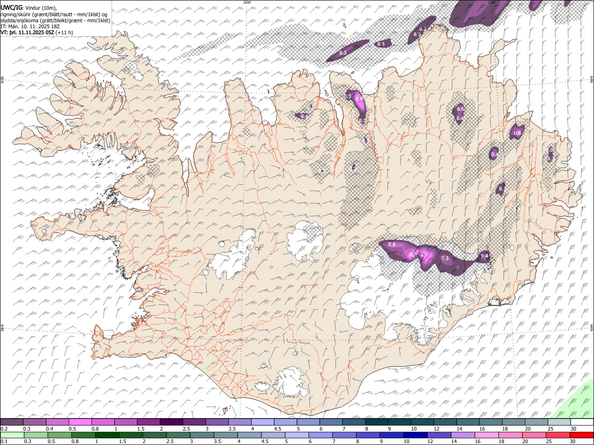Pick the bright pink 0.5 swatch in upper scale

tap(80, 422)
